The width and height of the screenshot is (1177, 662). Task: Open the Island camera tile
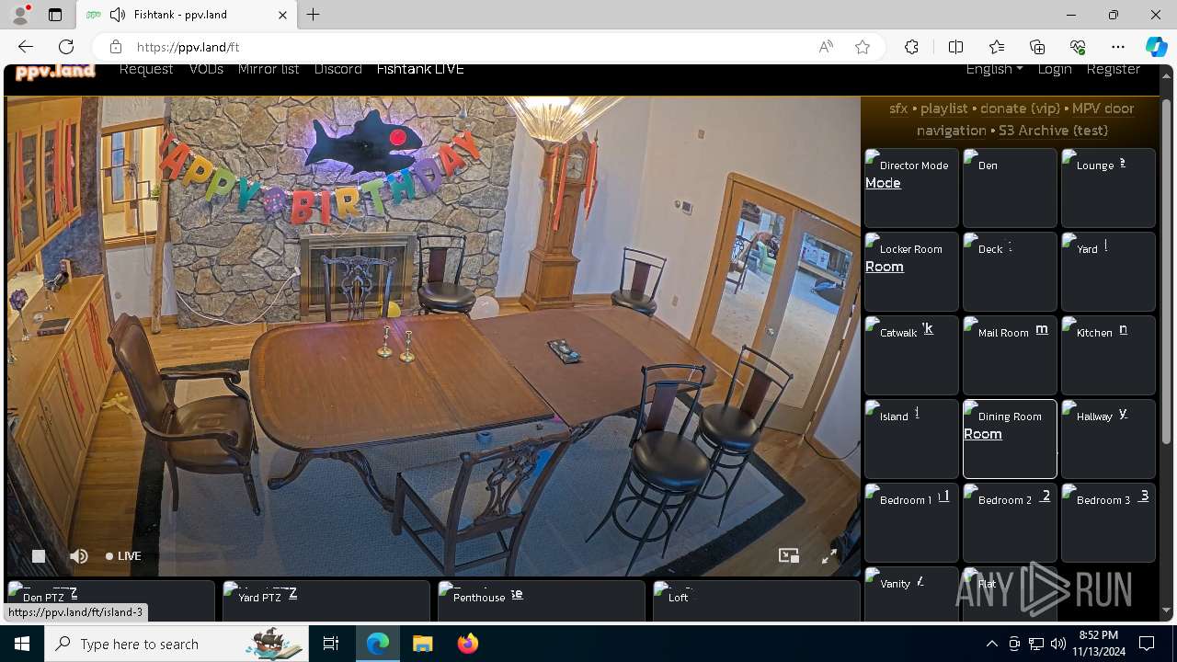(911, 439)
